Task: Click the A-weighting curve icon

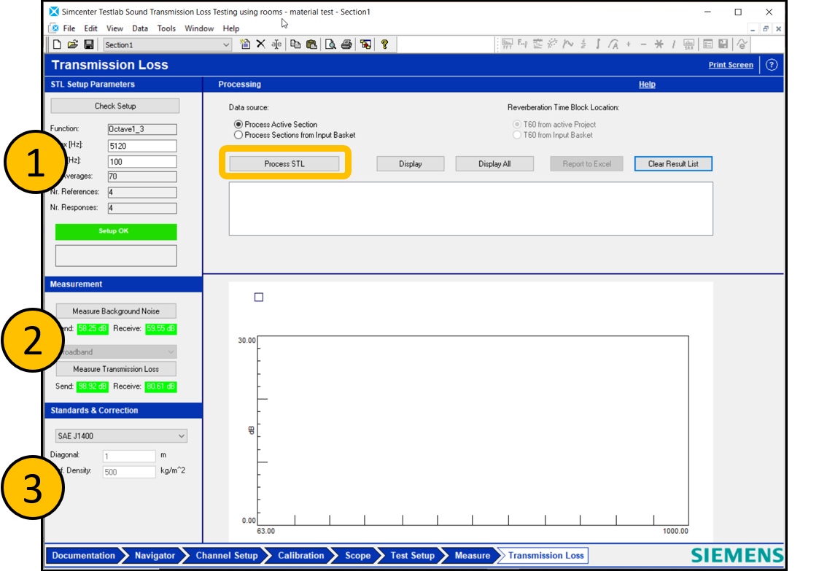Action: pos(613,44)
